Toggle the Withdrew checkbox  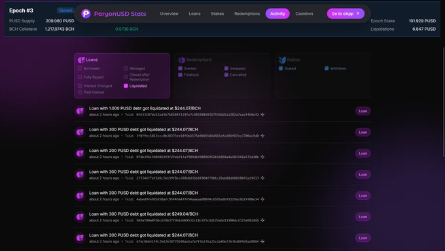(327, 69)
